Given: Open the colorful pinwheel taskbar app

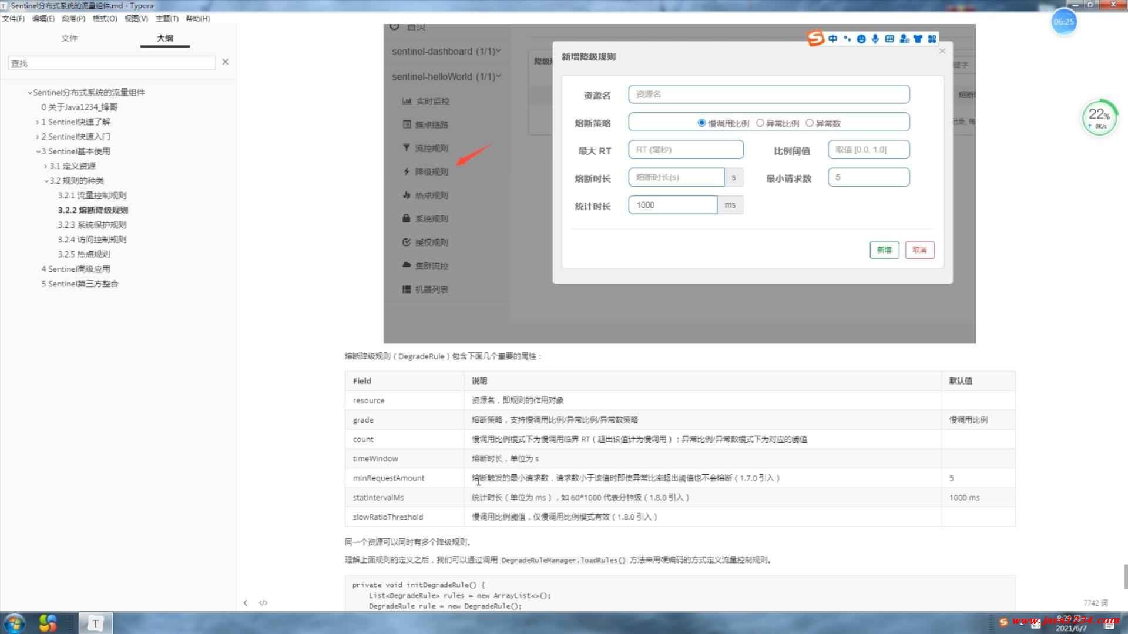Looking at the screenshot, I should (48, 623).
